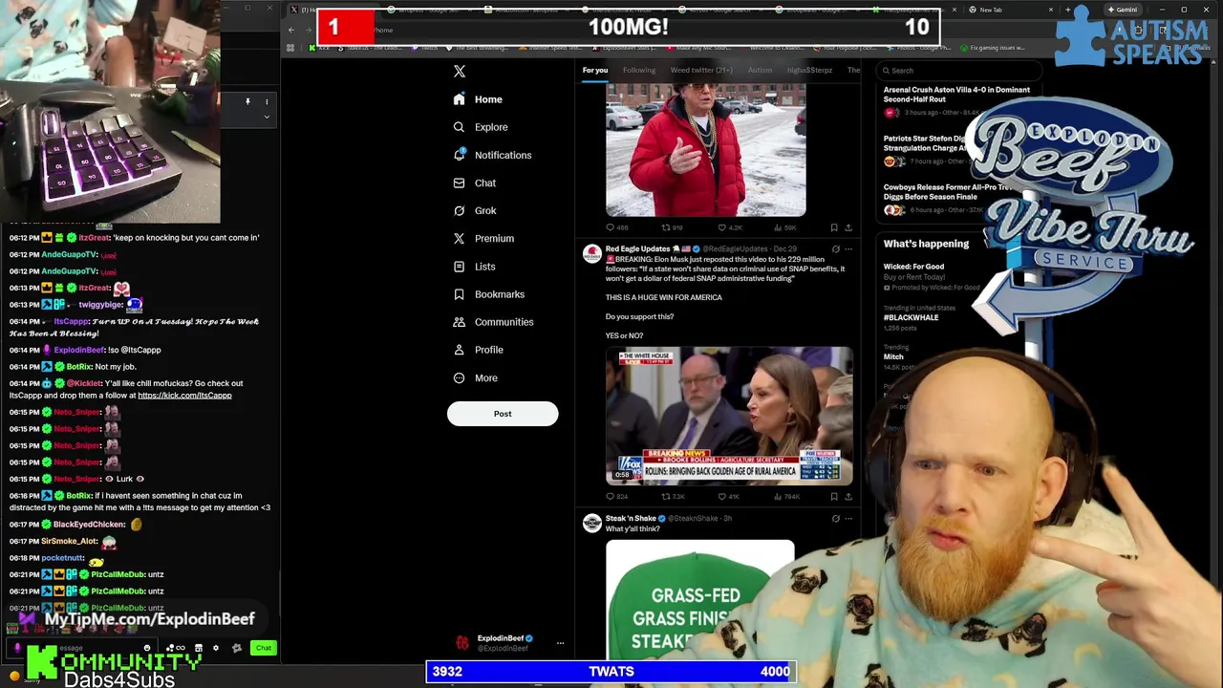This screenshot has height=688, width=1223.
Task: Switch to the Following tab
Action: tap(639, 70)
